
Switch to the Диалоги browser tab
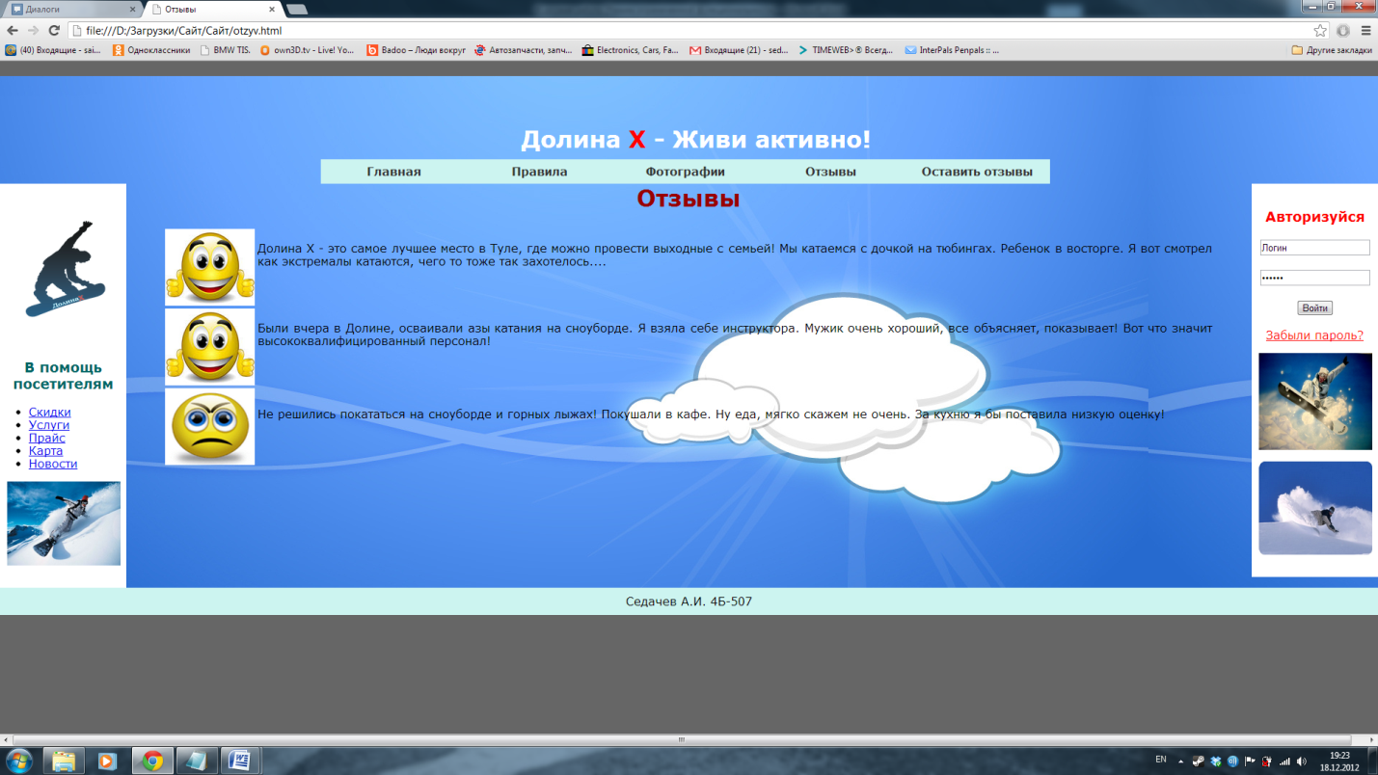[x=72, y=9]
